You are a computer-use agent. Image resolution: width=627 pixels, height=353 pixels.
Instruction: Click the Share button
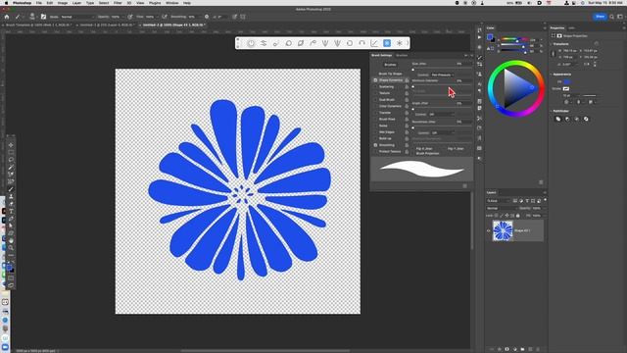(x=600, y=17)
